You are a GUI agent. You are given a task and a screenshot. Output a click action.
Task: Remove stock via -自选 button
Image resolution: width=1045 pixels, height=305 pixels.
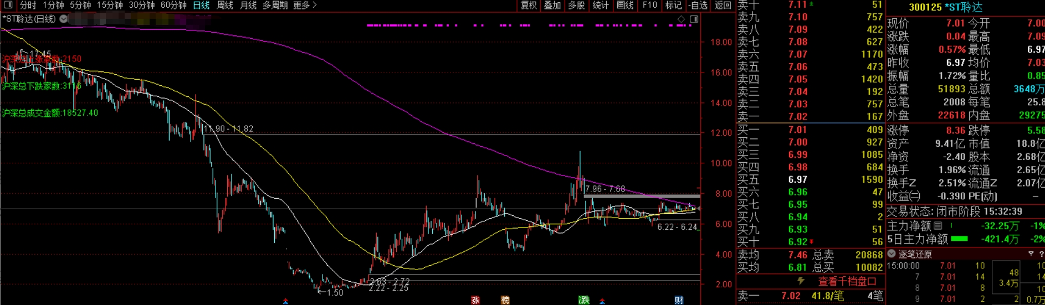(698, 5)
